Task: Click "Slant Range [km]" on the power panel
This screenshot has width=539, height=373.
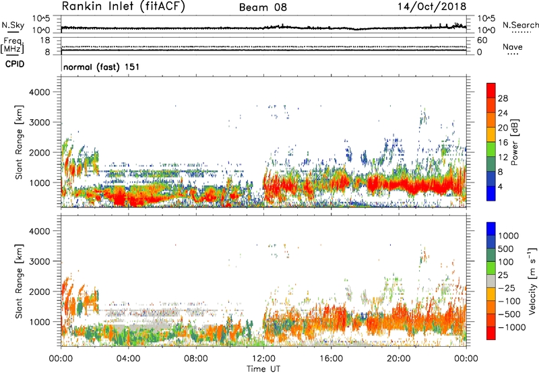Action: click(19, 142)
